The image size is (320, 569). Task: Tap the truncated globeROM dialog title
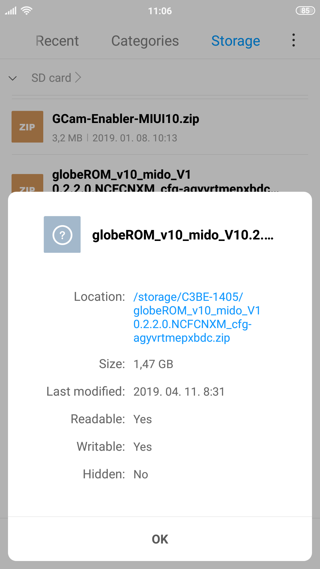pos(183,235)
